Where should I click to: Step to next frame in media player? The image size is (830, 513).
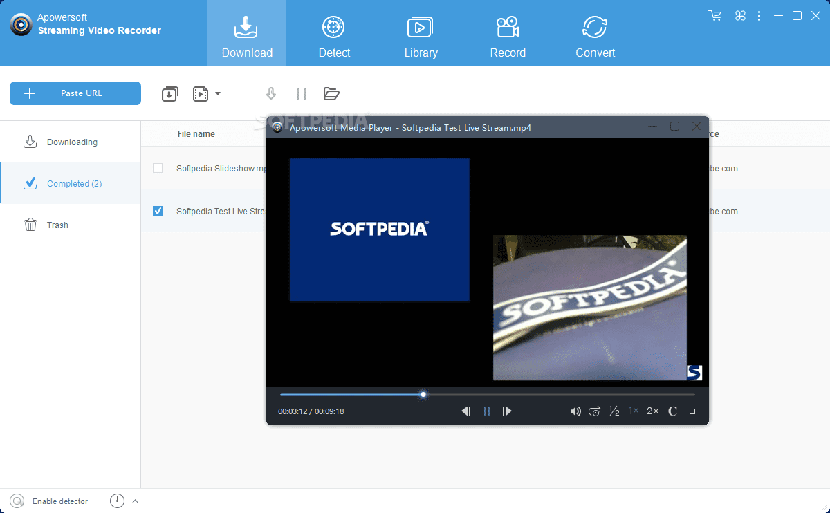(507, 411)
